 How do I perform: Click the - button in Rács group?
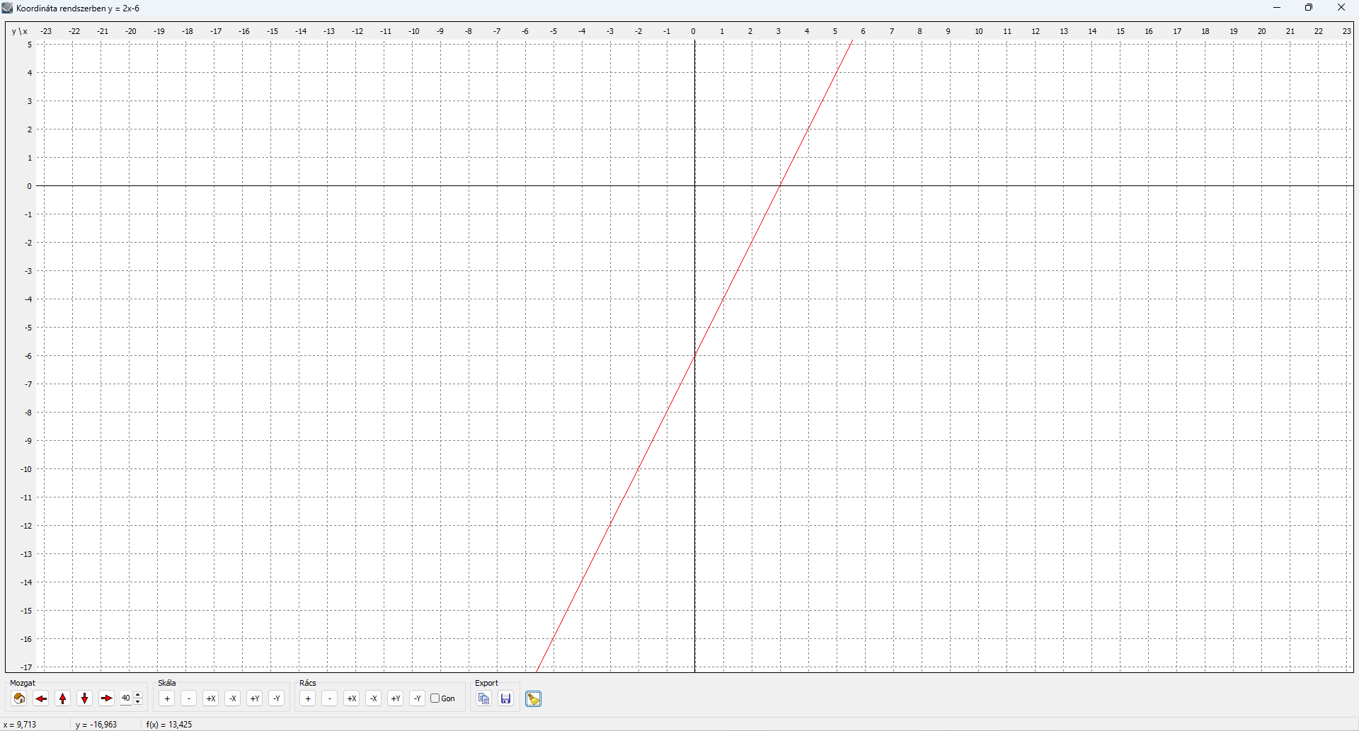[x=330, y=699]
